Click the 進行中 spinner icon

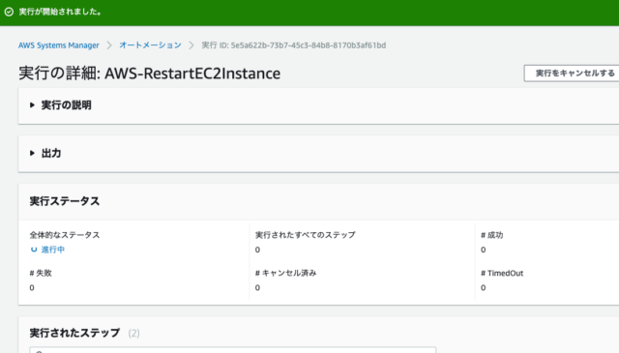(34, 250)
